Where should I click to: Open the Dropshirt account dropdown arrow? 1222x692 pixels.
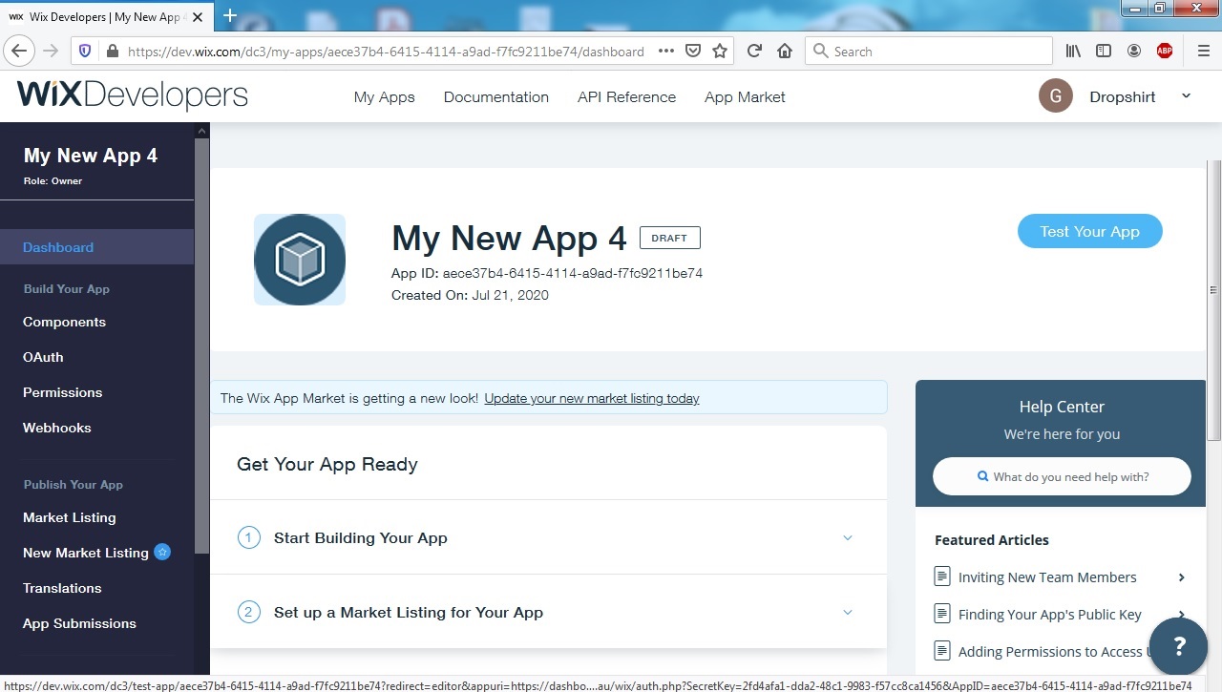(1187, 95)
